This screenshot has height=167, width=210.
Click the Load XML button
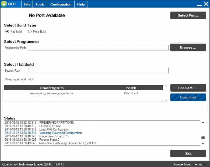tap(188, 88)
